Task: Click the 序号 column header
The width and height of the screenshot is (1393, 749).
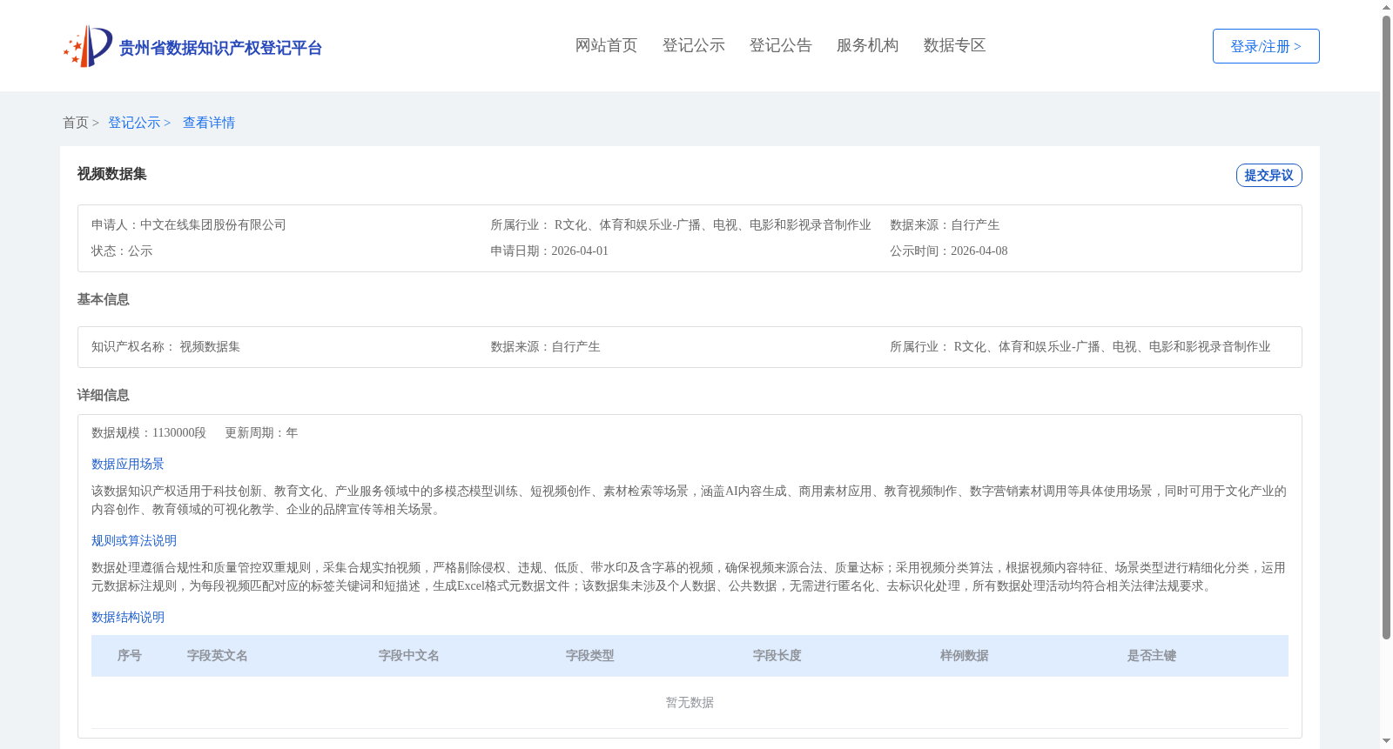Action: [x=130, y=655]
